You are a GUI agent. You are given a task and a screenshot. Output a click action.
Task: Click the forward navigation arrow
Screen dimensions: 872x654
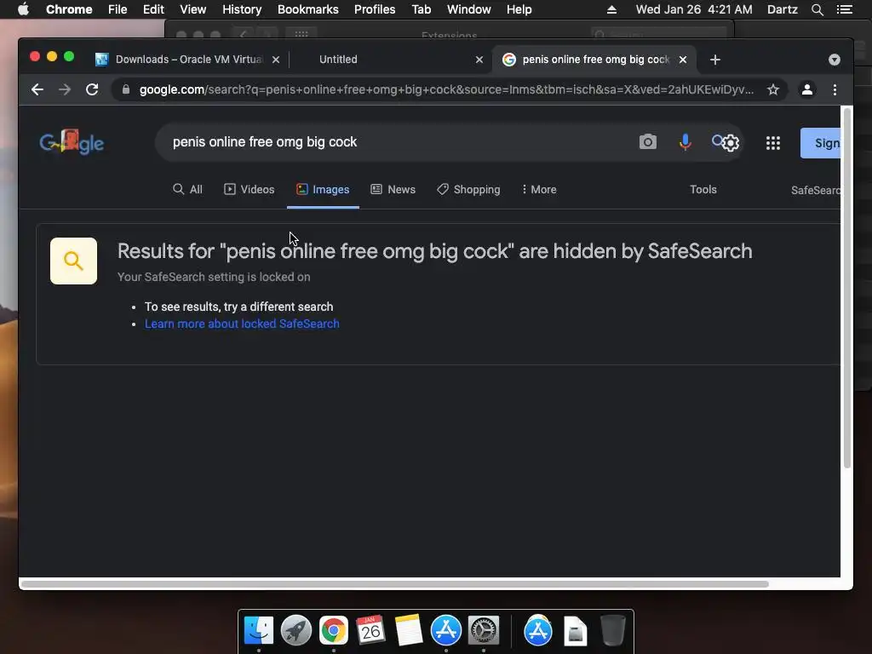coord(65,89)
